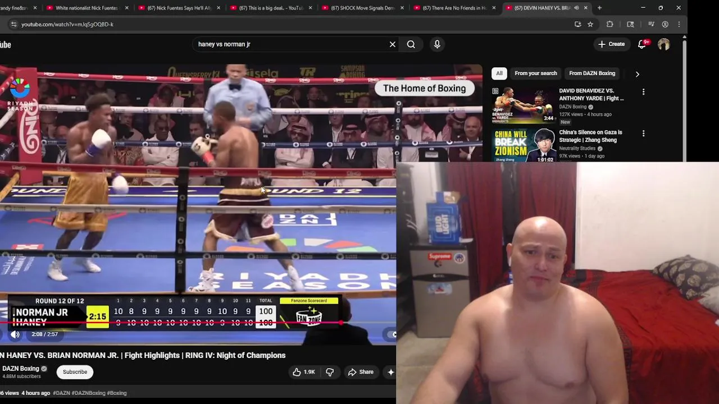Open YouTube notifications bell

point(642,44)
